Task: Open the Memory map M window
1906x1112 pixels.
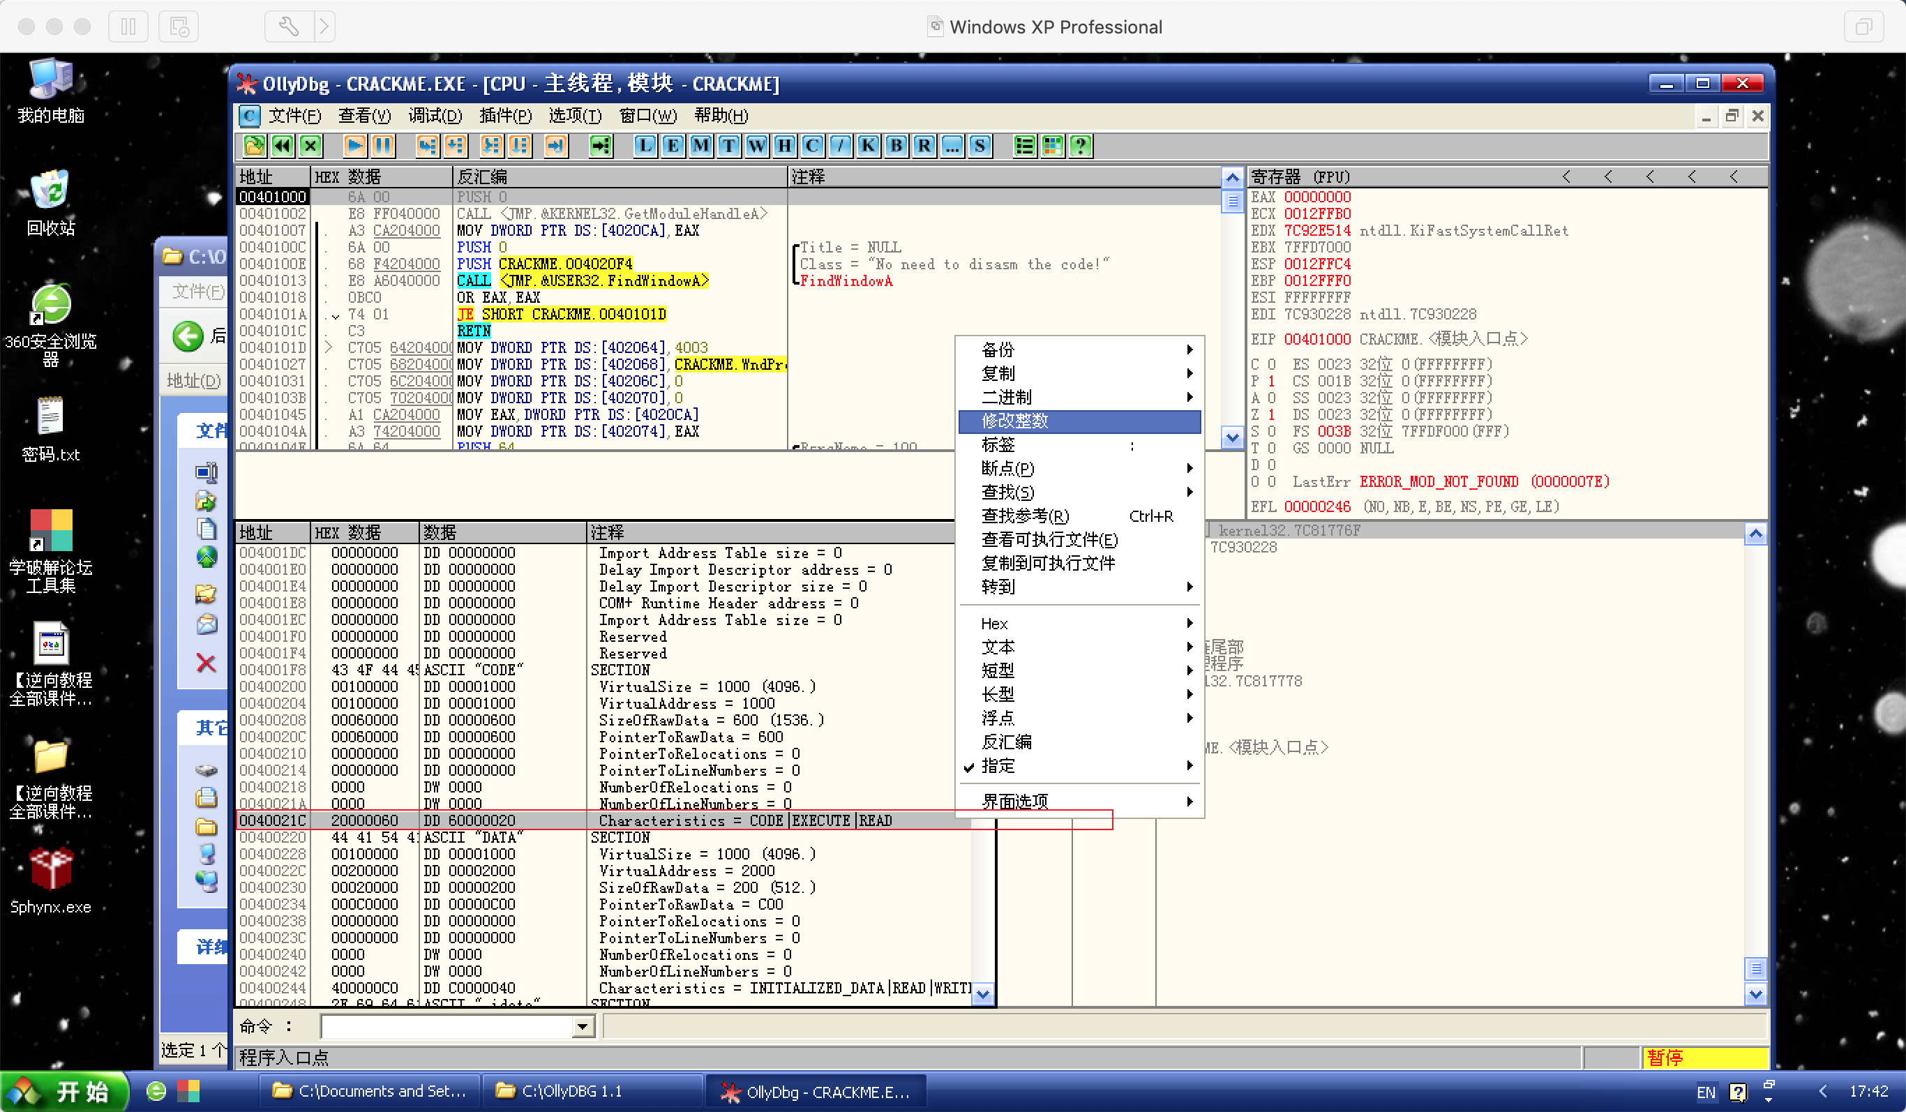Action: pyautogui.click(x=700, y=146)
